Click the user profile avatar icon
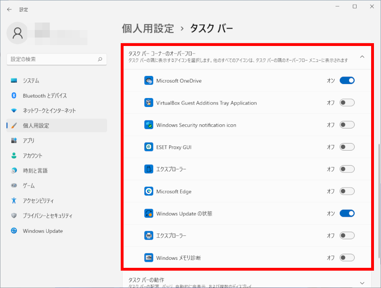 17,33
